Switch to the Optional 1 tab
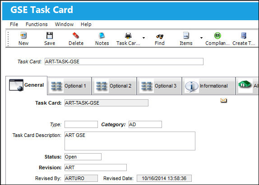 69,86
